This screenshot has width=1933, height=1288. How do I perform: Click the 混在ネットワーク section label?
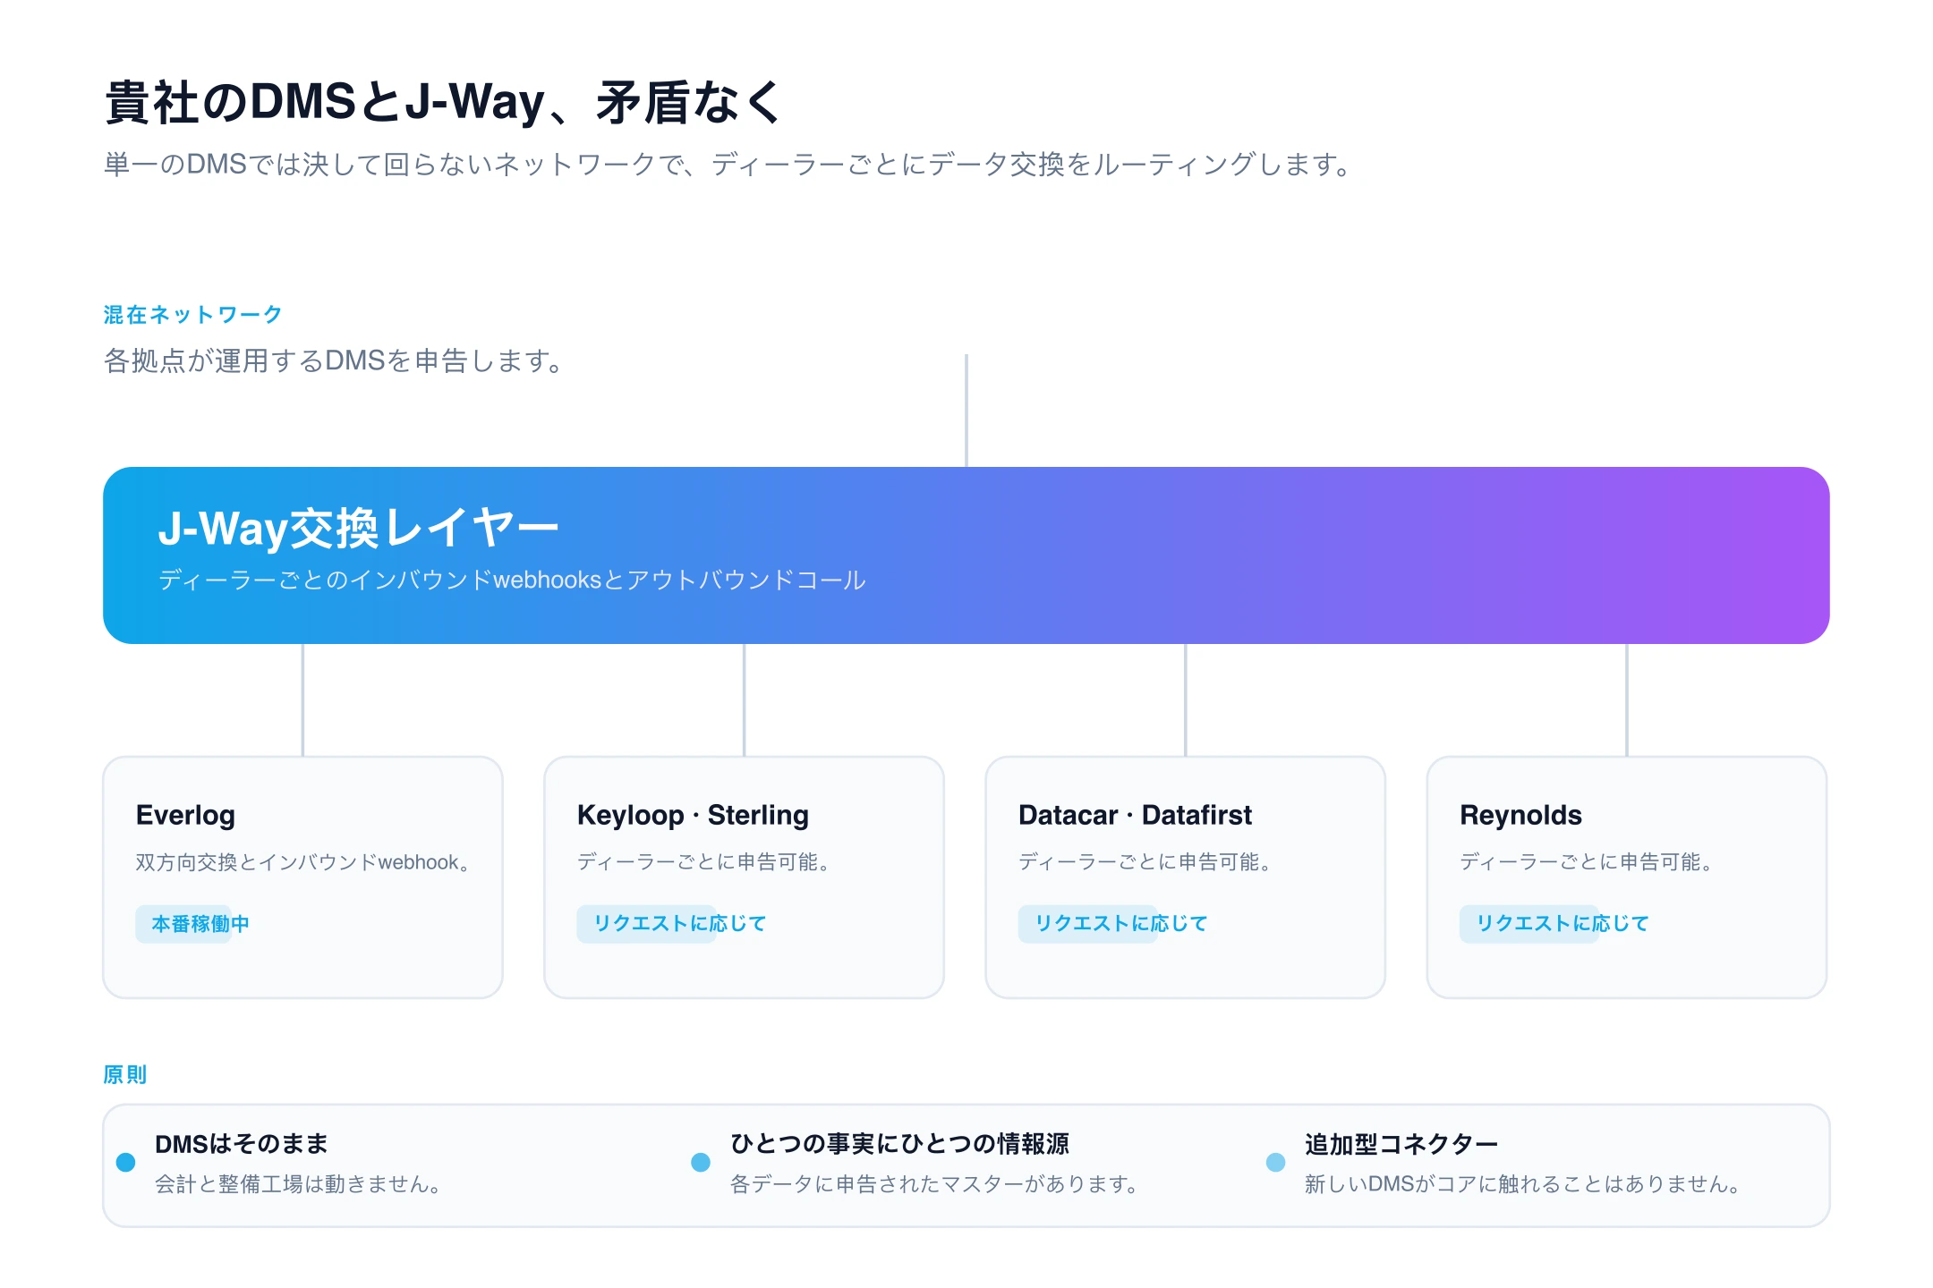192,315
